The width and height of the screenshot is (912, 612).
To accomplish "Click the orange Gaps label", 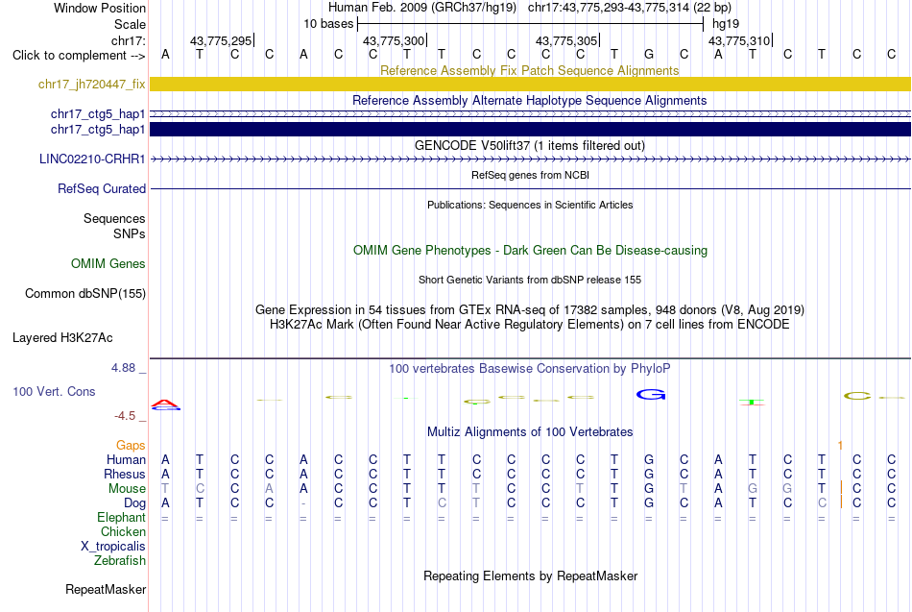I will pos(131,446).
